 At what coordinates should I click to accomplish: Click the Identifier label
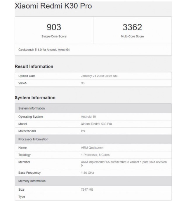[x=24, y=162]
